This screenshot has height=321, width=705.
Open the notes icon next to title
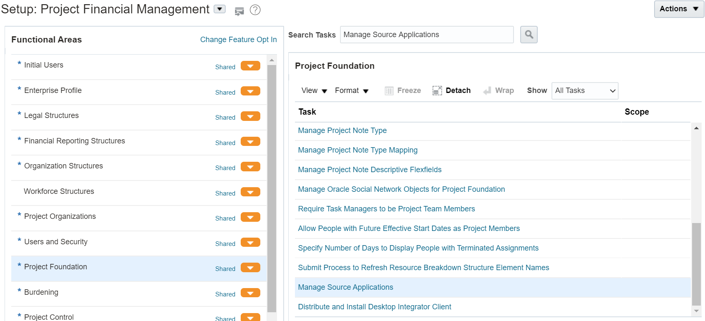coord(239,11)
